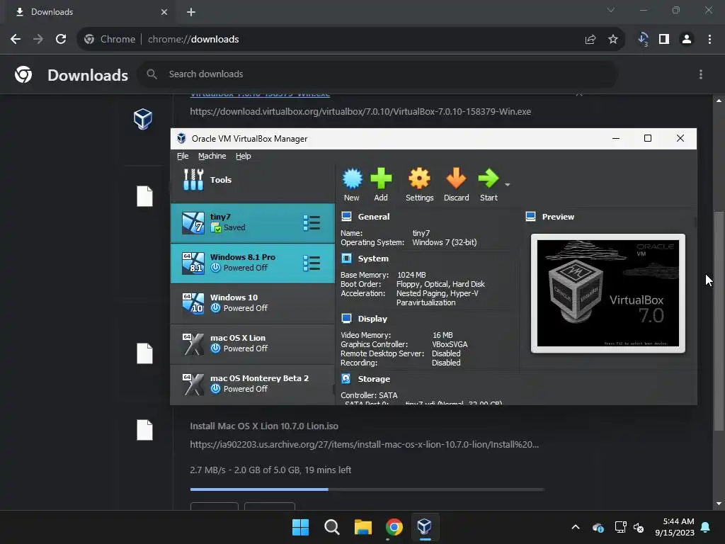Select the tiny7 virtual machine
Image resolution: width=725 pixels, height=544 pixels.
click(x=253, y=223)
